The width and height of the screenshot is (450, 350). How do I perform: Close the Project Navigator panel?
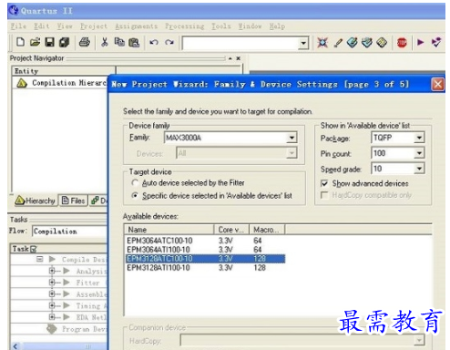[239, 58]
